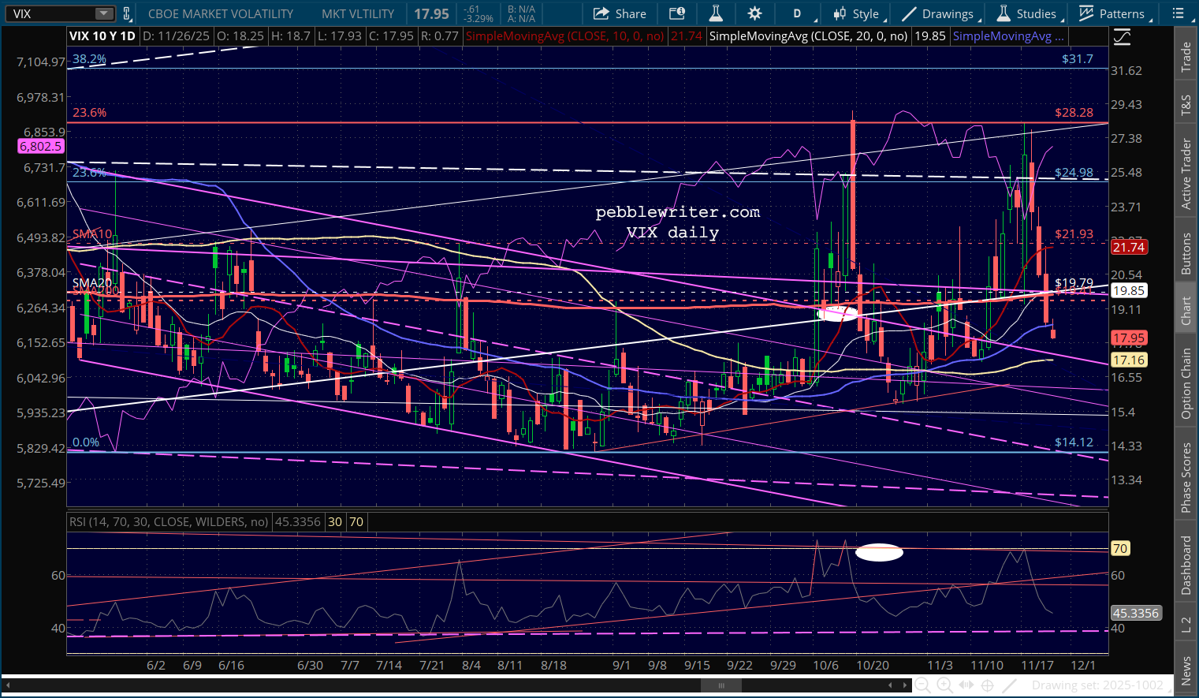Switch to the Dashboard side tab
This screenshot has height=698, width=1199.
point(1186,565)
